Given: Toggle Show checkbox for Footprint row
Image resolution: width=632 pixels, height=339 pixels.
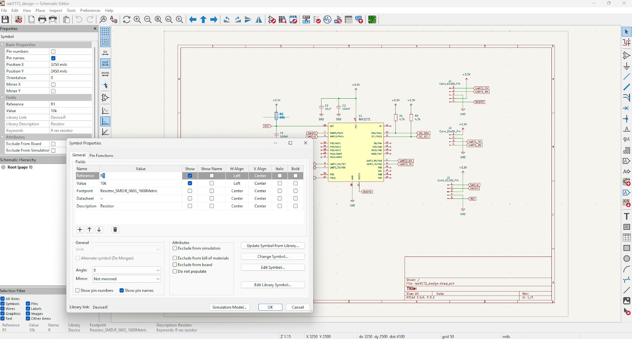Looking at the screenshot, I should pos(190,191).
